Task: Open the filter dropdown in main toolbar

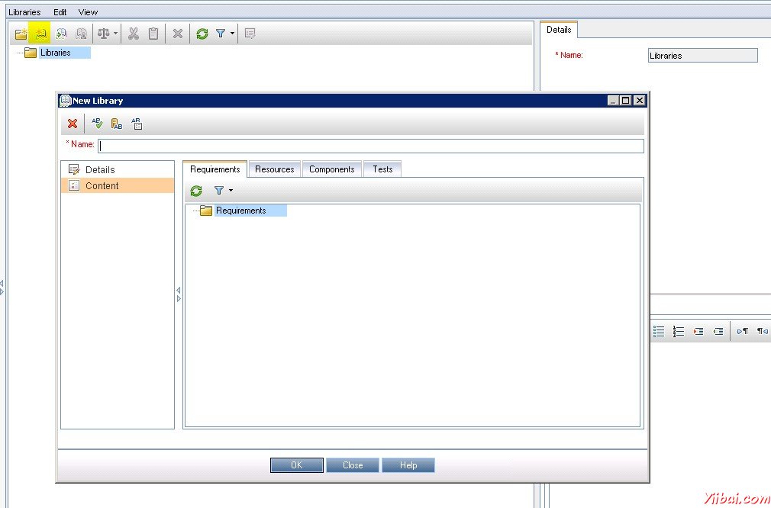Action: (232, 34)
